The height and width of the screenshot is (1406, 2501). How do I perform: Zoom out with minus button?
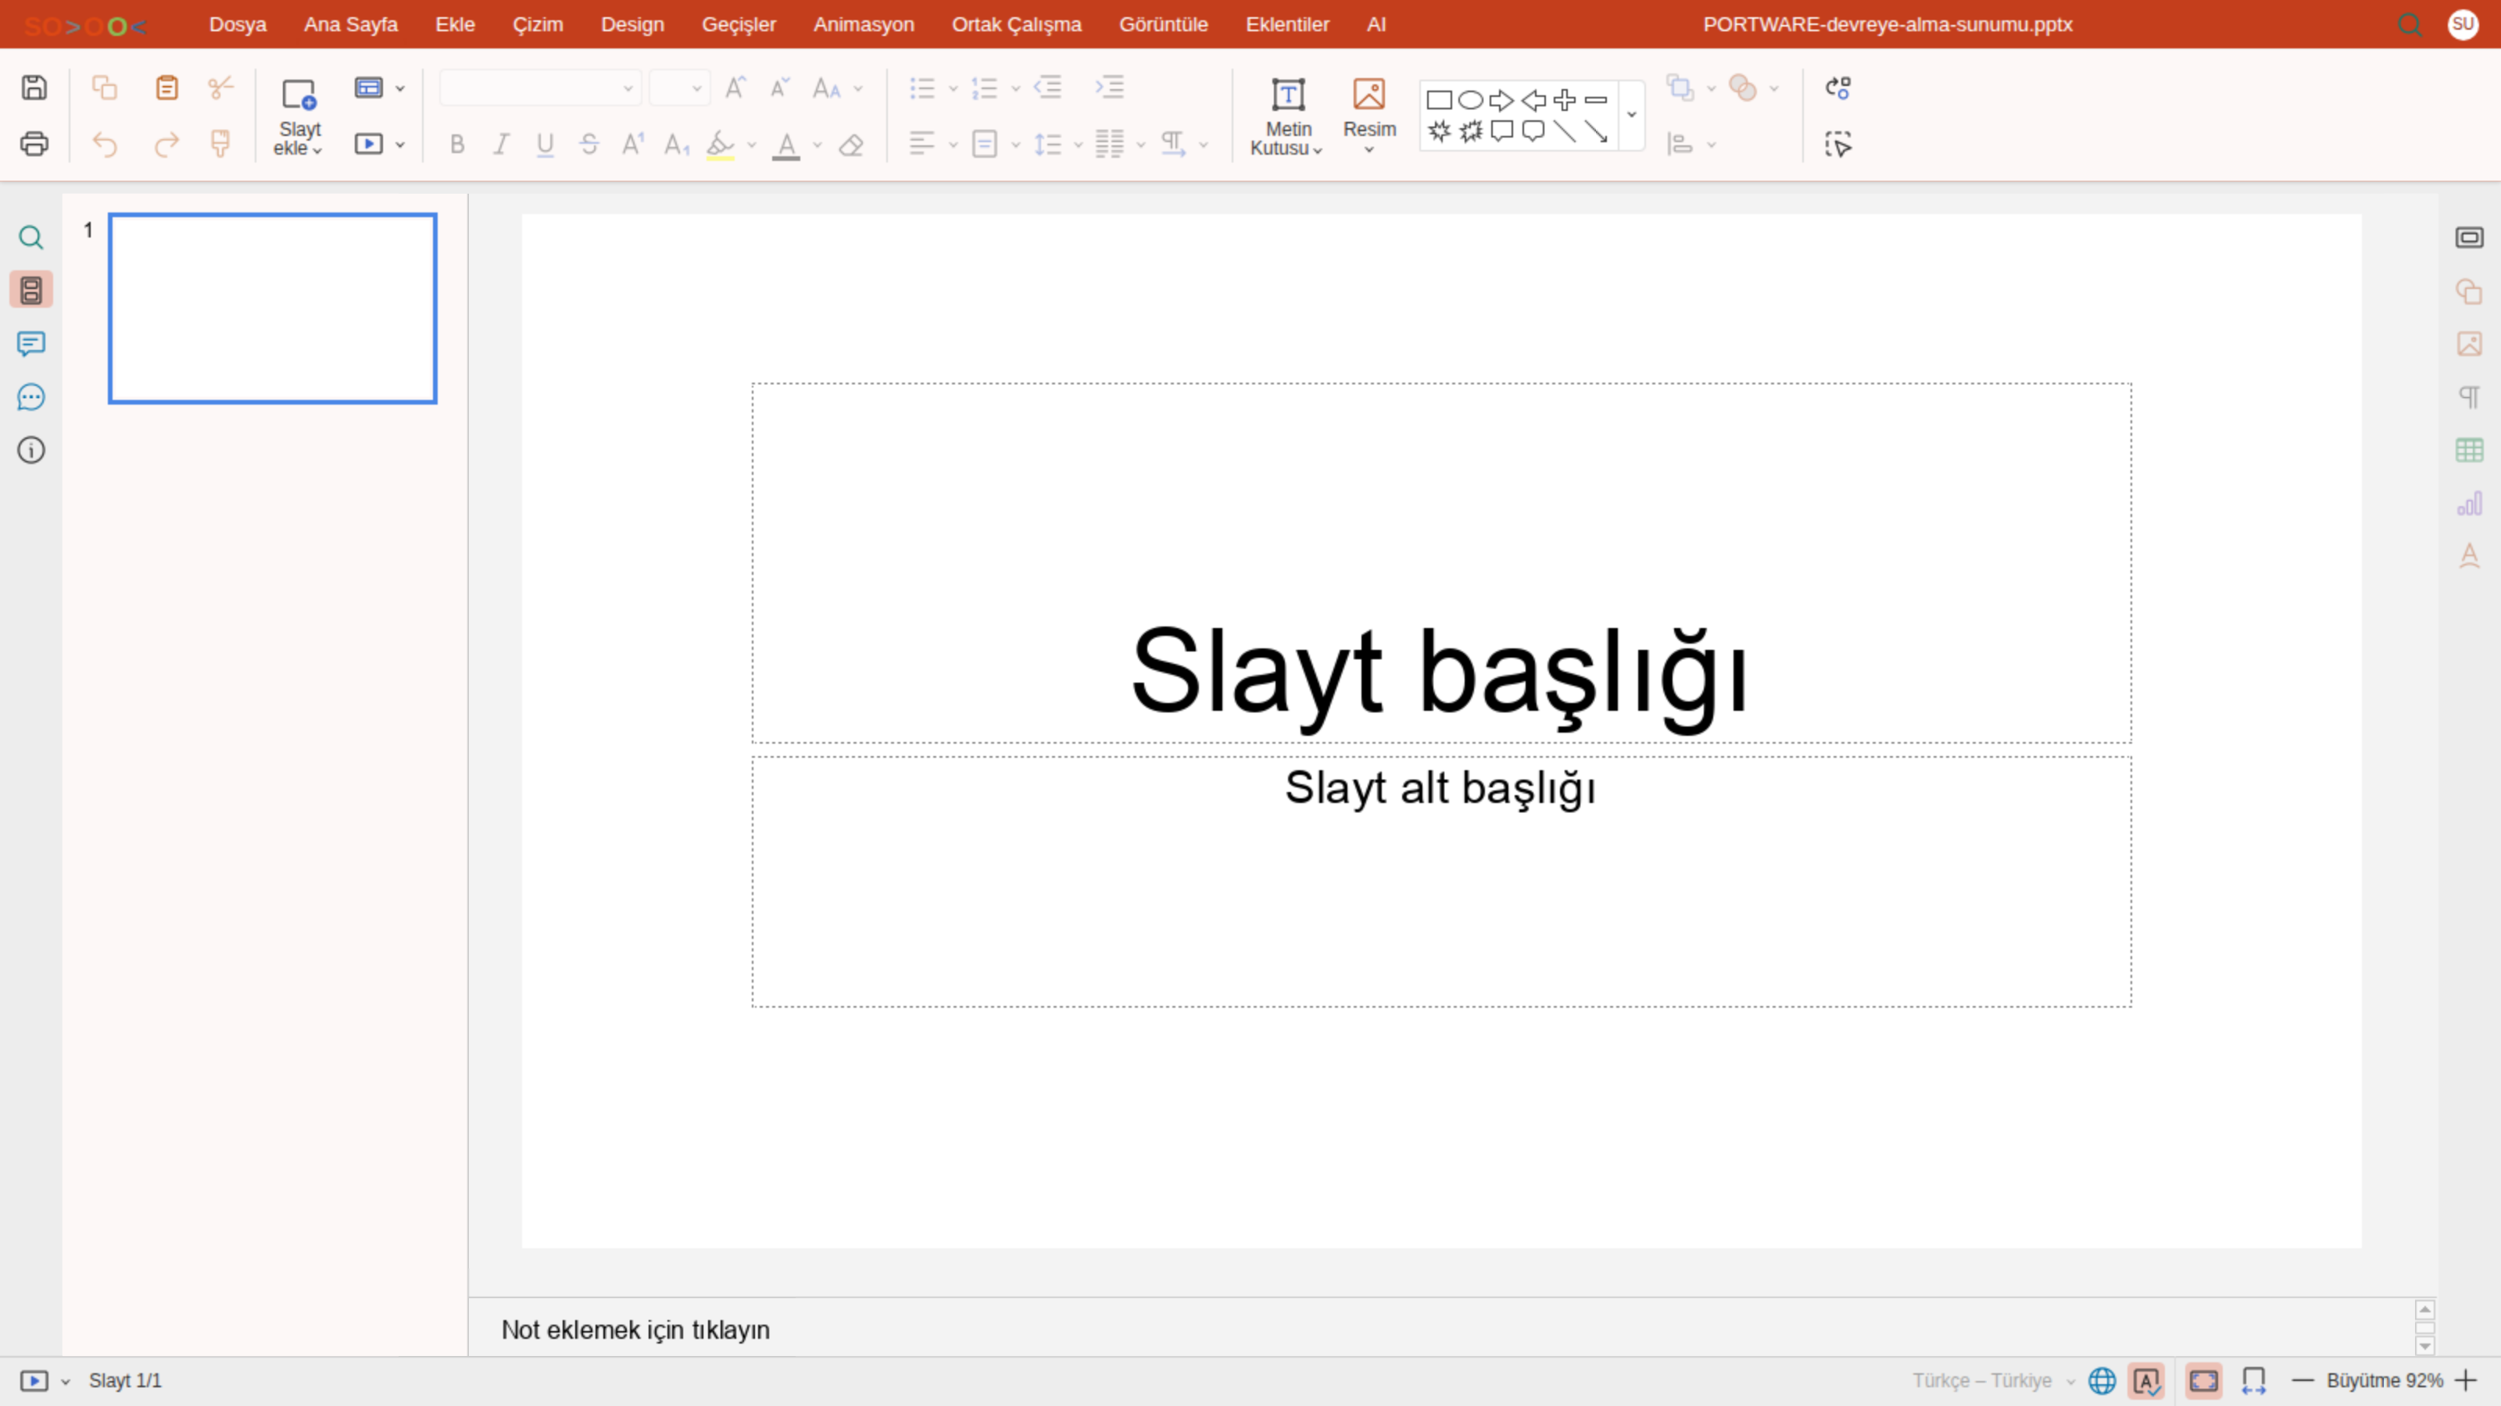pos(2302,1379)
